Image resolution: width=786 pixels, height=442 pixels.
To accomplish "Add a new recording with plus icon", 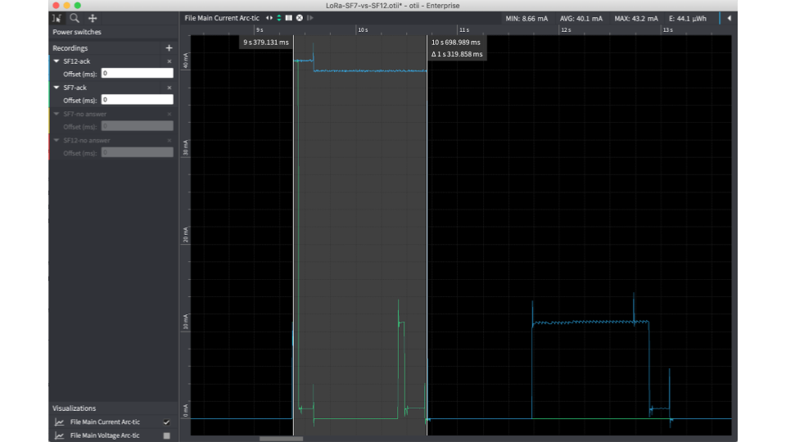I will (x=169, y=48).
